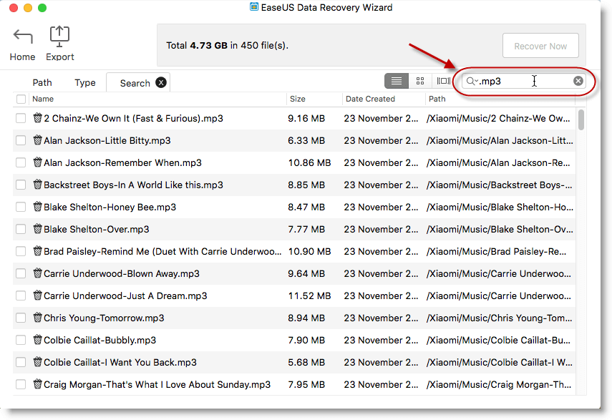Check Craig Morgan-That's What I Love checkbox
The height and width of the screenshot is (420, 612).
21,385
